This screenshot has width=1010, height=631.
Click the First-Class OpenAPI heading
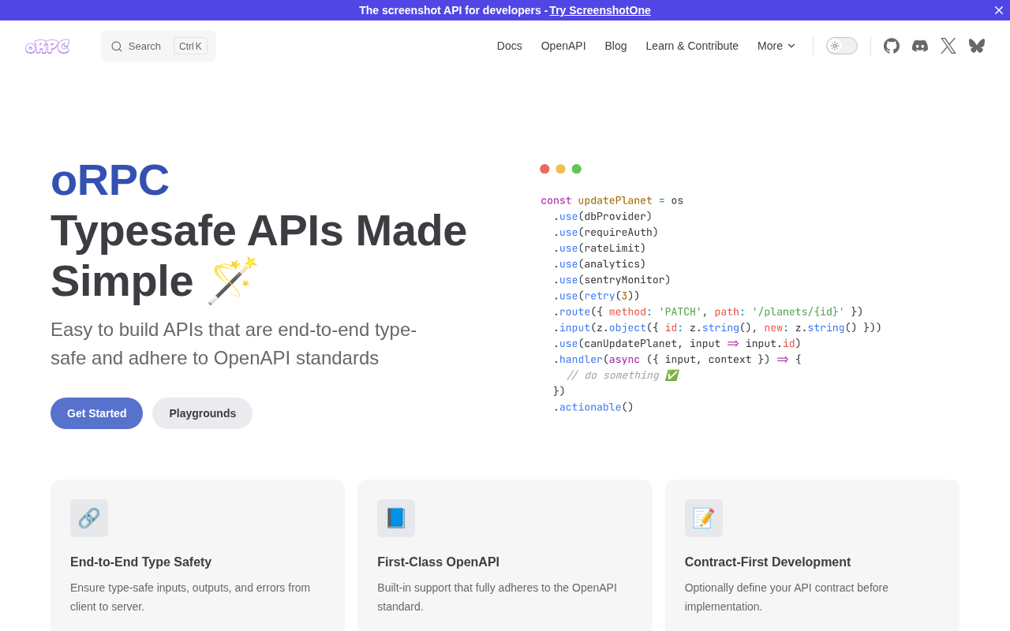coord(439,562)
